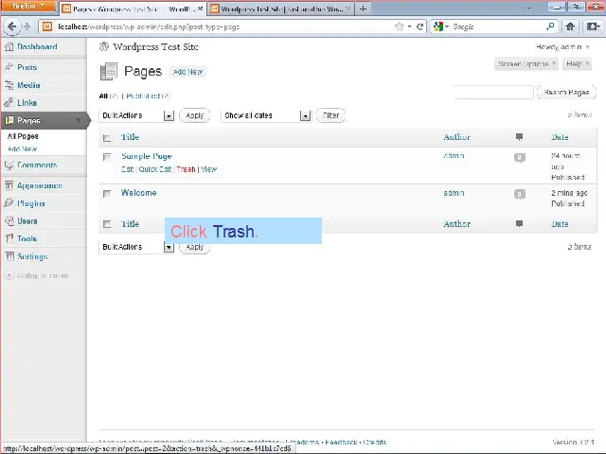Click the browser Forward arrow button

27,26
